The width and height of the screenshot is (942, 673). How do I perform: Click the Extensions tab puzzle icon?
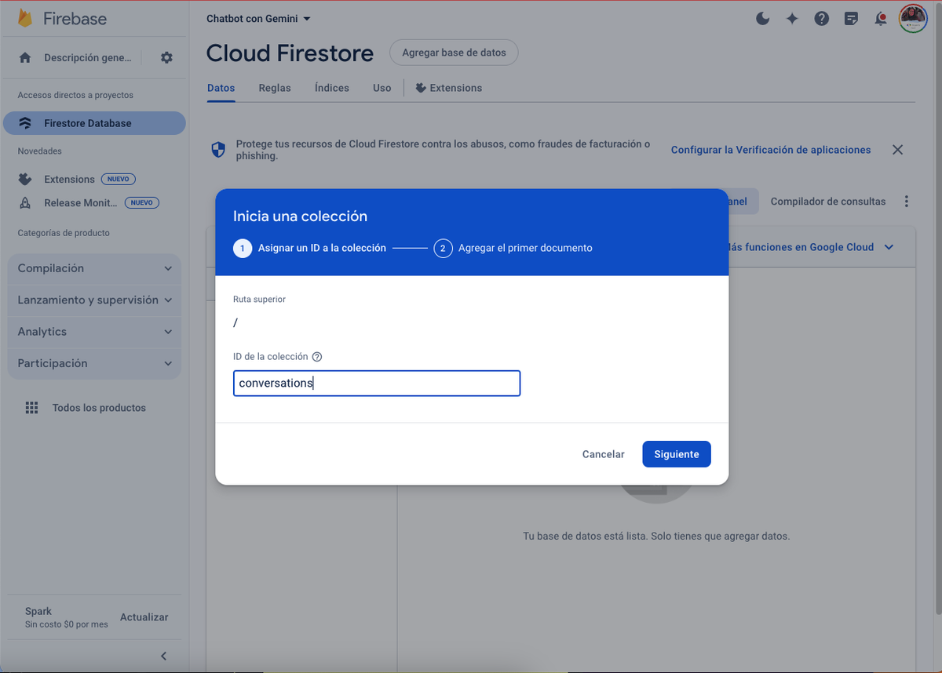pyautogui.click(x=421, y=88)
